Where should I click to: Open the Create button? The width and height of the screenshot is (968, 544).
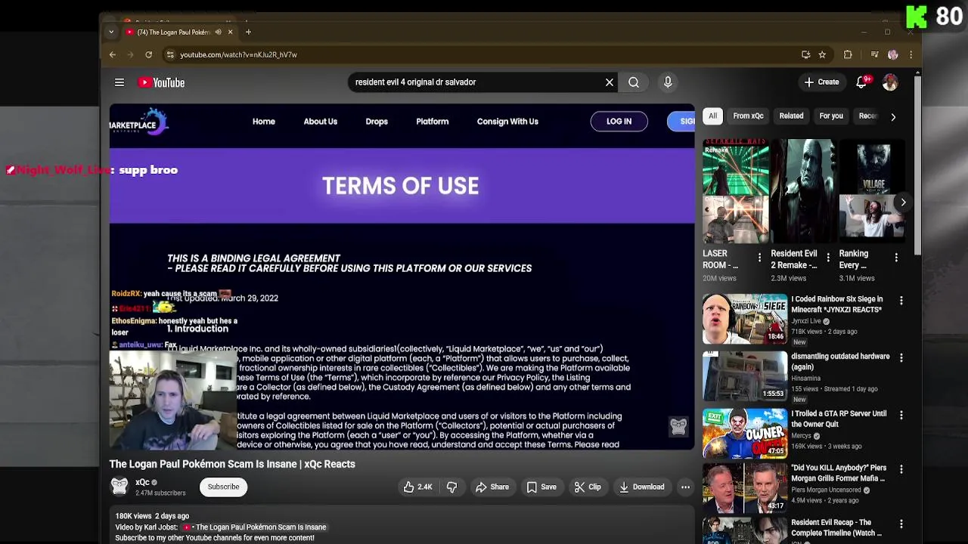[x=821, y=82]
